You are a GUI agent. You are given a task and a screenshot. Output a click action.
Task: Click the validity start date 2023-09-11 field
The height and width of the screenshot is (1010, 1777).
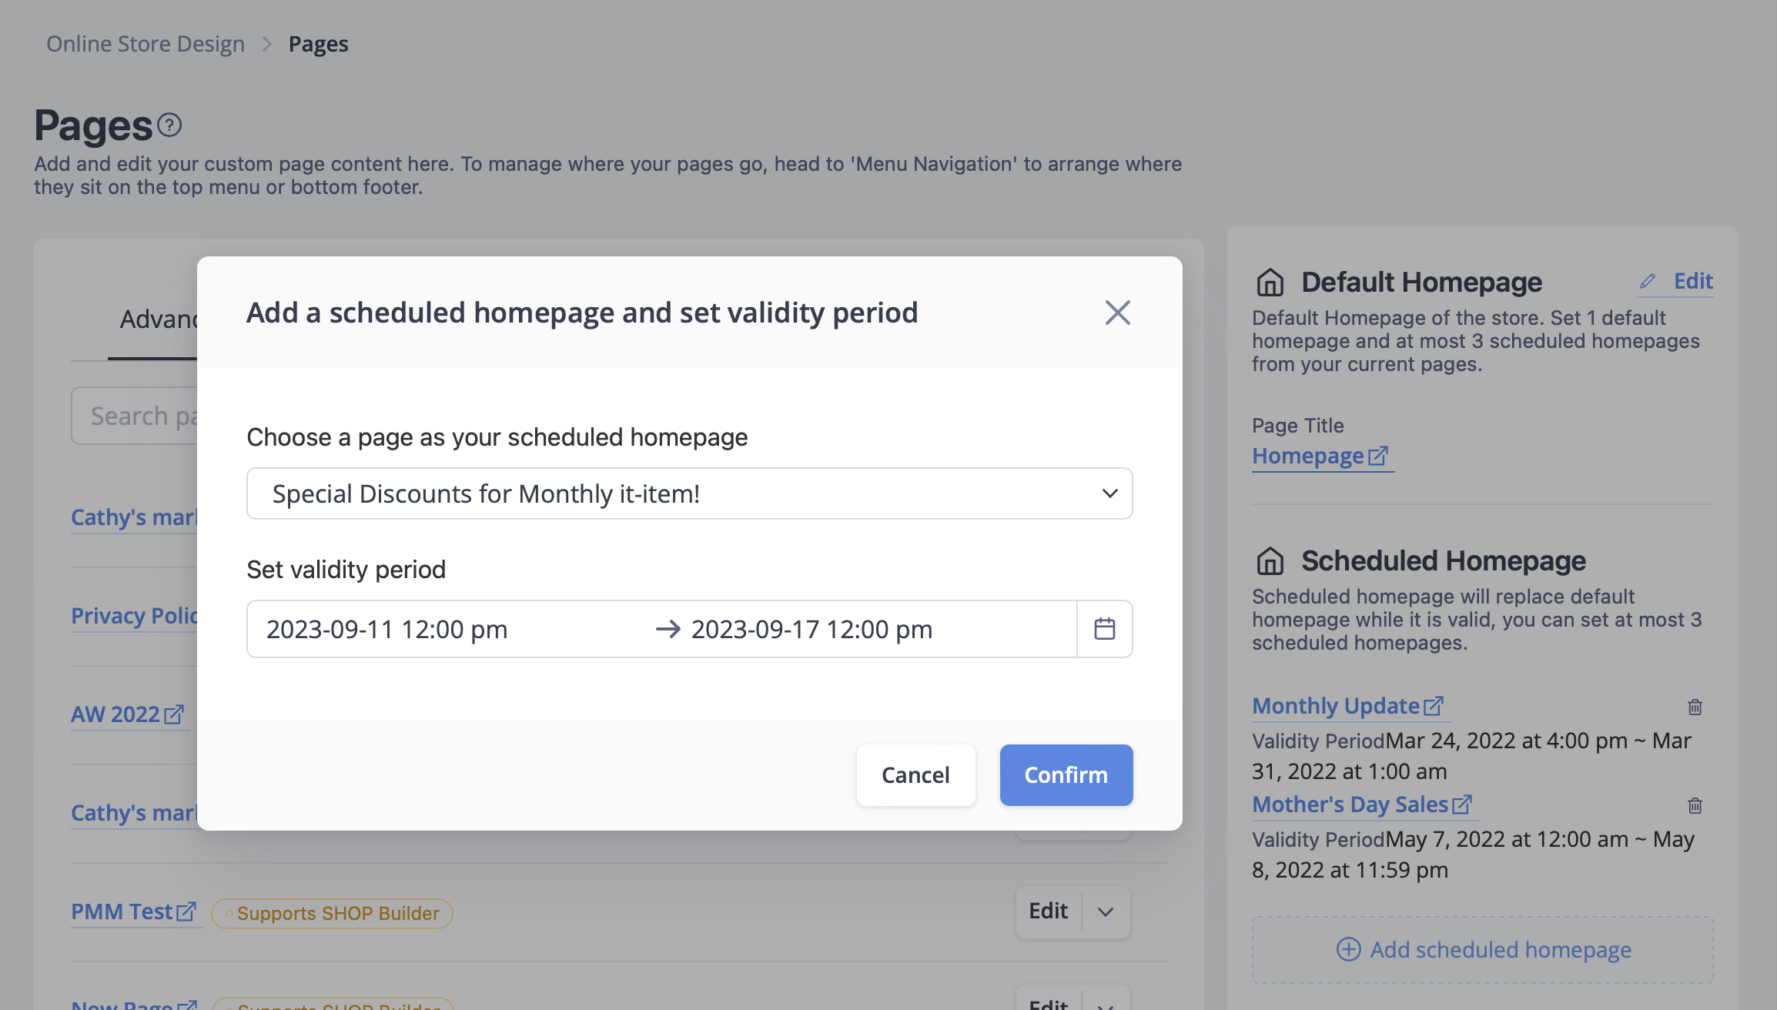point(387,629)
